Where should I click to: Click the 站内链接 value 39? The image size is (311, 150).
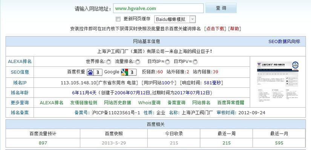(x=215, y=72)
